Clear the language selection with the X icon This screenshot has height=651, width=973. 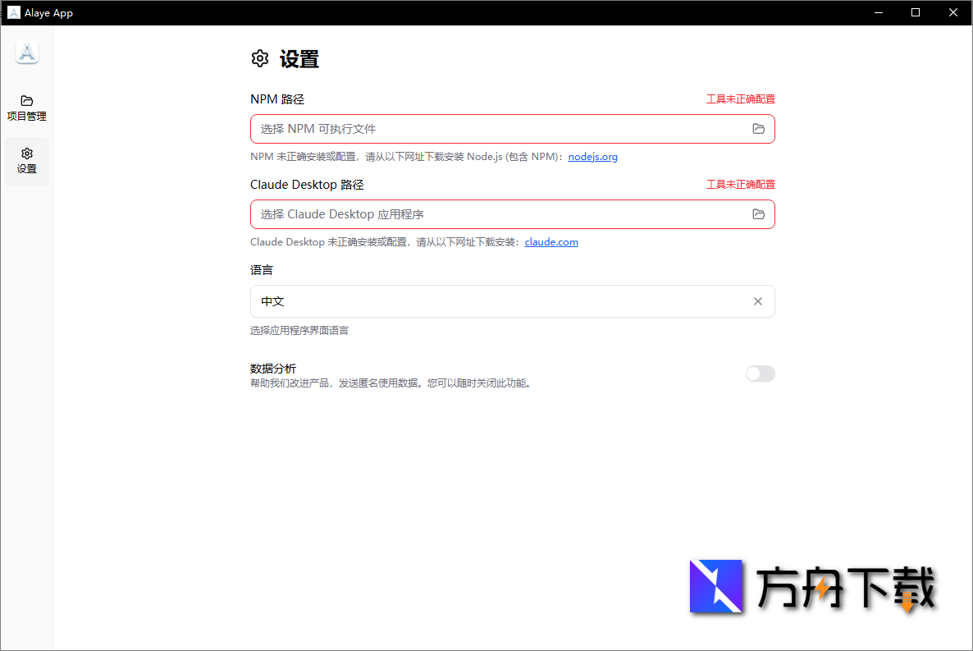[x=757, y=301]
